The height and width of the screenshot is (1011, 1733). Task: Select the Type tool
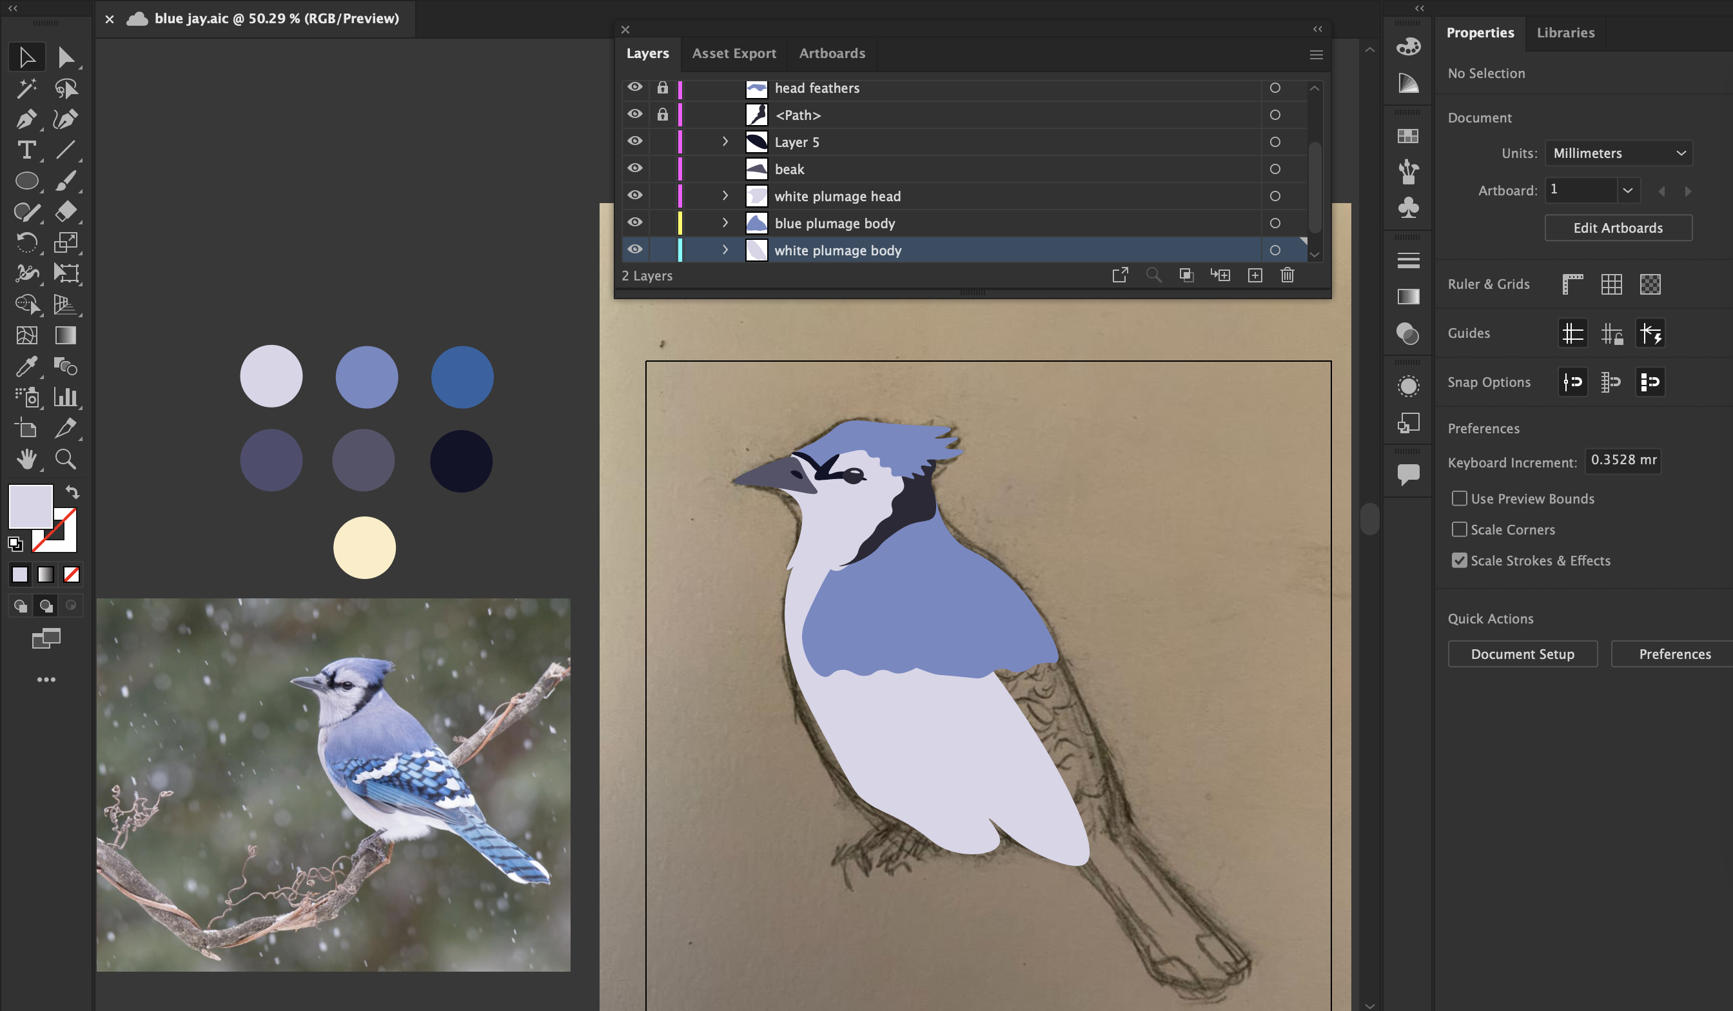click(26, 150)
